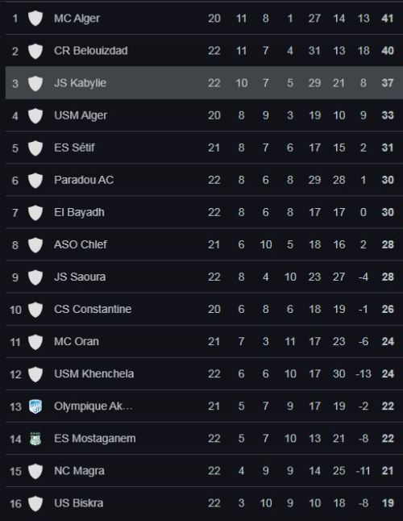The image size is (403, 521).
Task: Click the NC Magra shield crest icon
Action: 35,471
